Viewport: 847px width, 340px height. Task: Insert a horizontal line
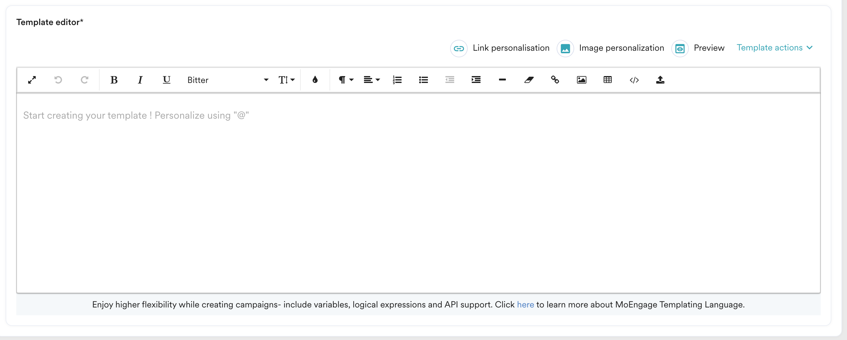(502, 80)
